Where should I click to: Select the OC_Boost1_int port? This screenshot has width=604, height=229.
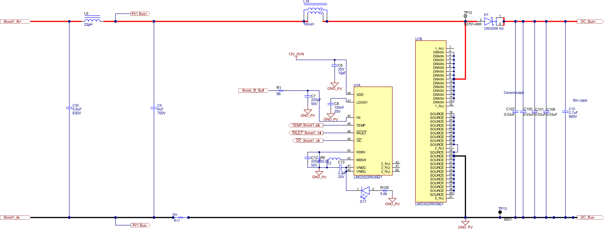(307, 141)
